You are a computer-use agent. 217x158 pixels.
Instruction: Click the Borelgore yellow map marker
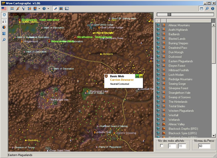101,54
